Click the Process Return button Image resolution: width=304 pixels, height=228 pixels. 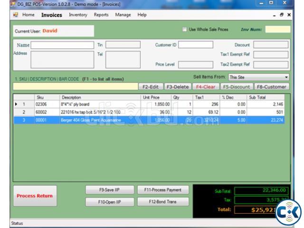(x=35, y=196)
